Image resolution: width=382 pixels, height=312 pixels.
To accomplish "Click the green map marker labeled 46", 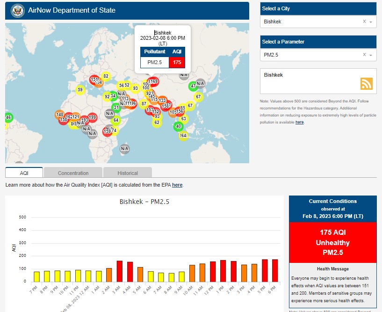I will 8,117.
